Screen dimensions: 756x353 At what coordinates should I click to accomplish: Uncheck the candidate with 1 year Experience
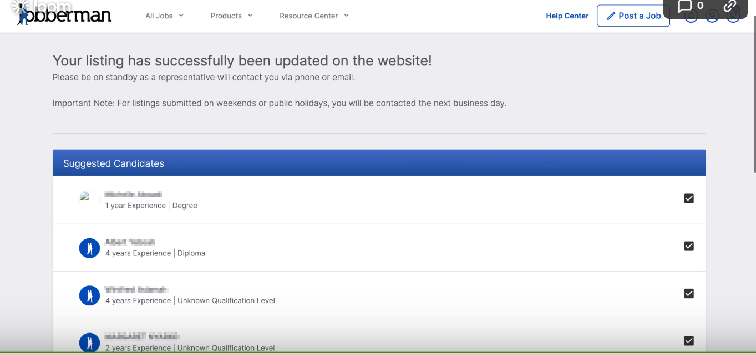tap(689, 198)
